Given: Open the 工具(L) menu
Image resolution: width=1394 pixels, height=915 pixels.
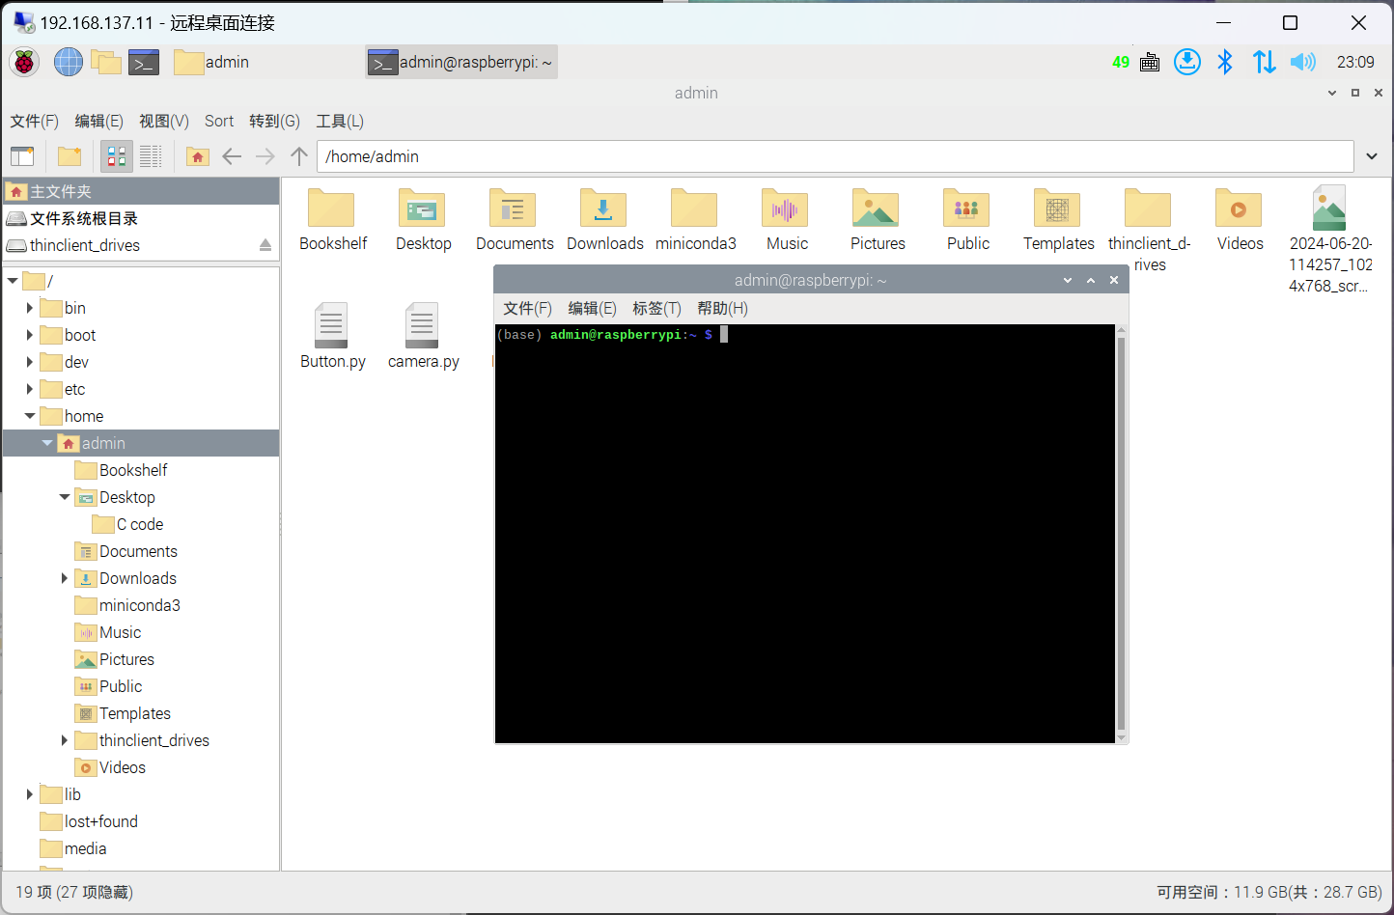Looking at the screenshot, I should click(x=340, y=121).
